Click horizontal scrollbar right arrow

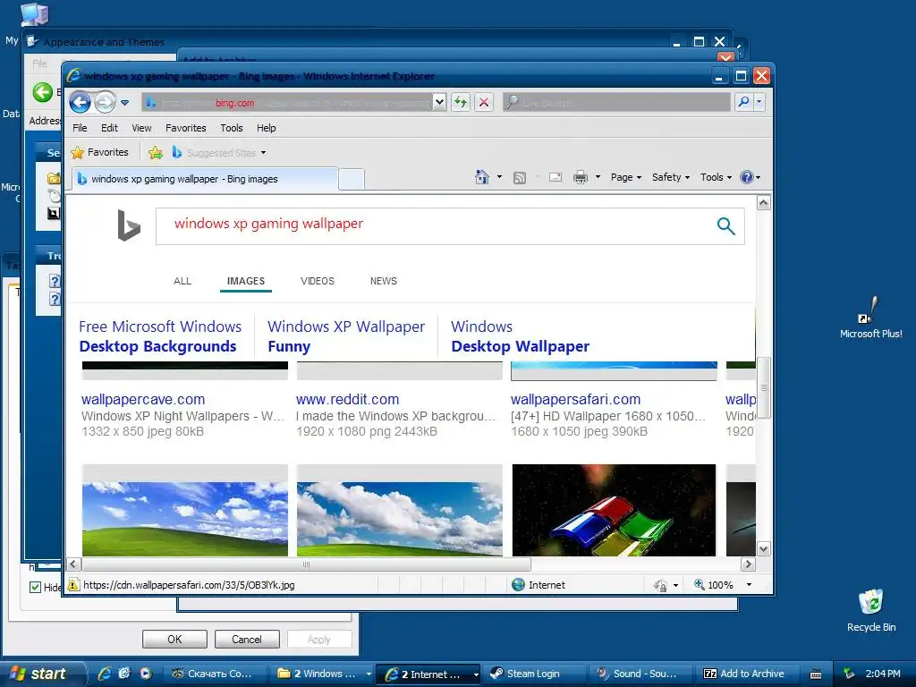tap(749, 564)
